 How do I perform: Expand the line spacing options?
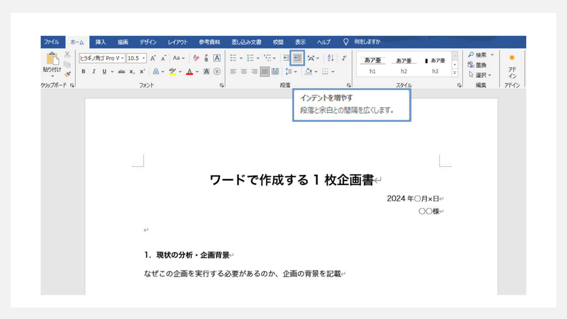(x=291, y=72)
